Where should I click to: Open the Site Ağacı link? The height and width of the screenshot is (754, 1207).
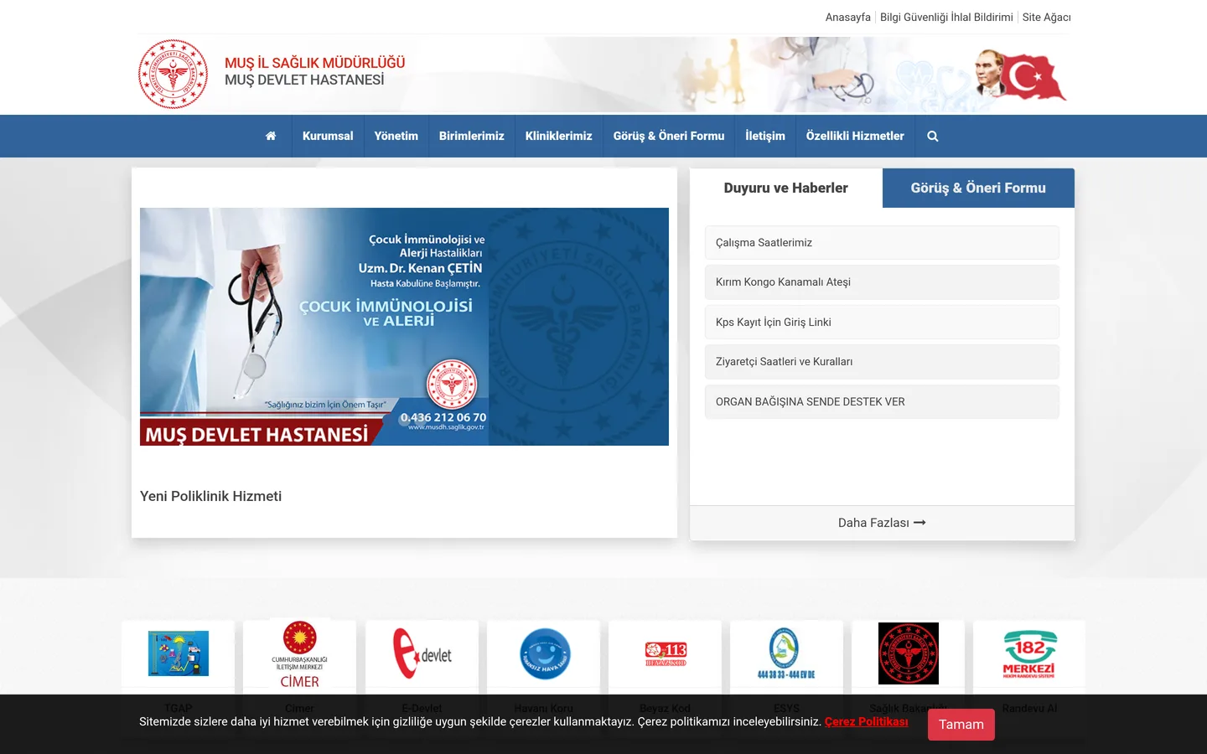point(1047,17)
